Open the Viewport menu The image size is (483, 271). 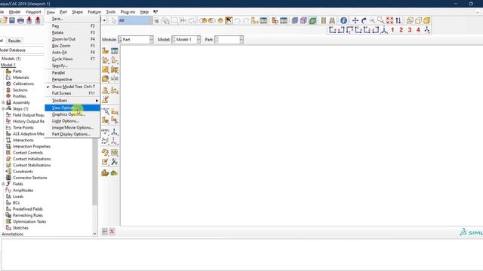point(33,12)
